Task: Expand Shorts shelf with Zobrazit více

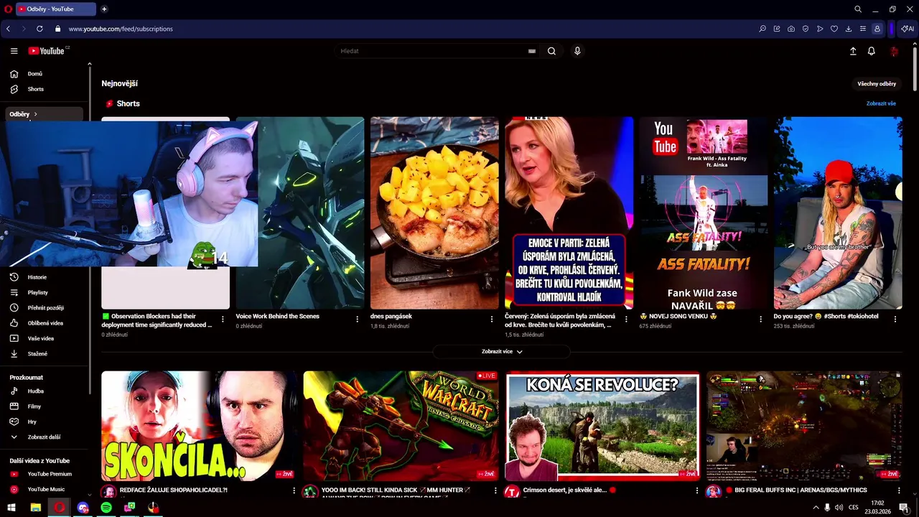Action: [502, 352]
